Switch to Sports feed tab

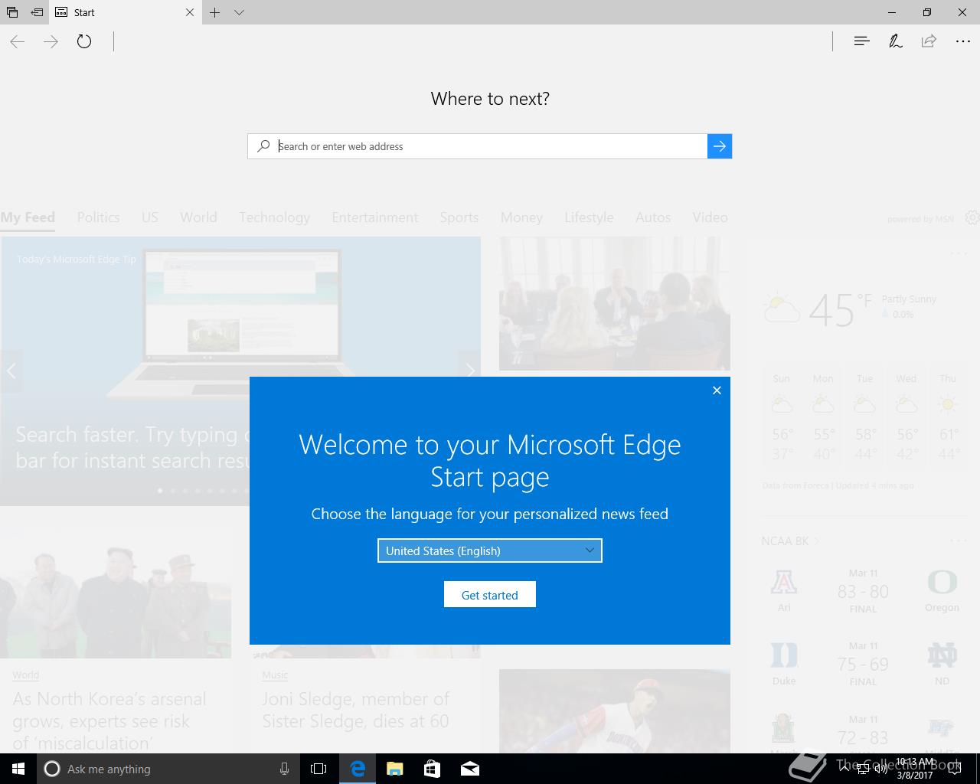pos(459,217)
